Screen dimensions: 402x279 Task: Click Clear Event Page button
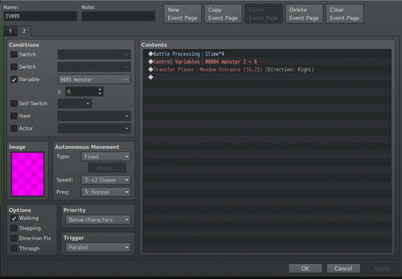click(x=345, y=14)
